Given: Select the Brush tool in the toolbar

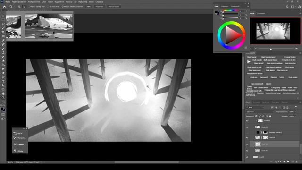Looking at the screenshot, I should coord(3,48).
